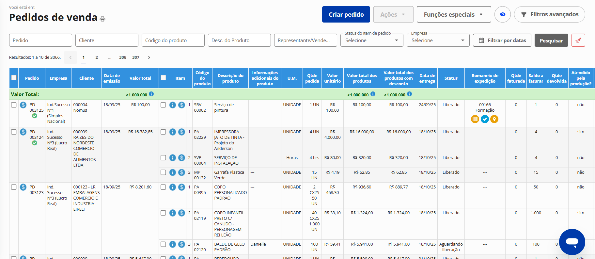The height and width of the screenshot is (259, 595).
Task: Click yellow romaneio box icon for order 003125
Action: (475, 119)
